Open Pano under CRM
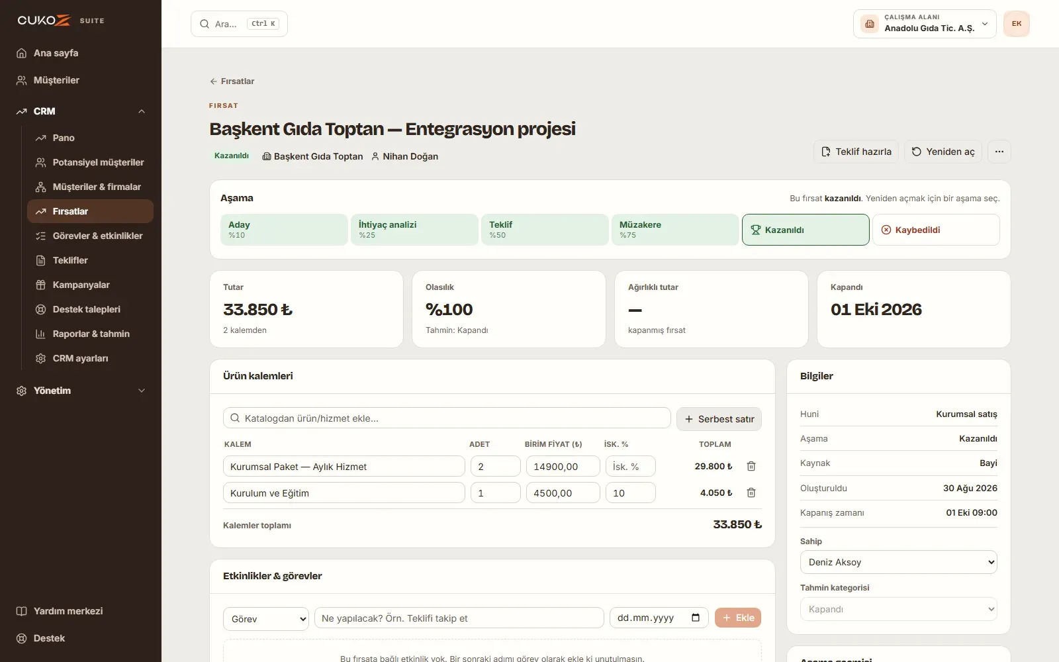Screen dimensions: 1059x662 90,138
